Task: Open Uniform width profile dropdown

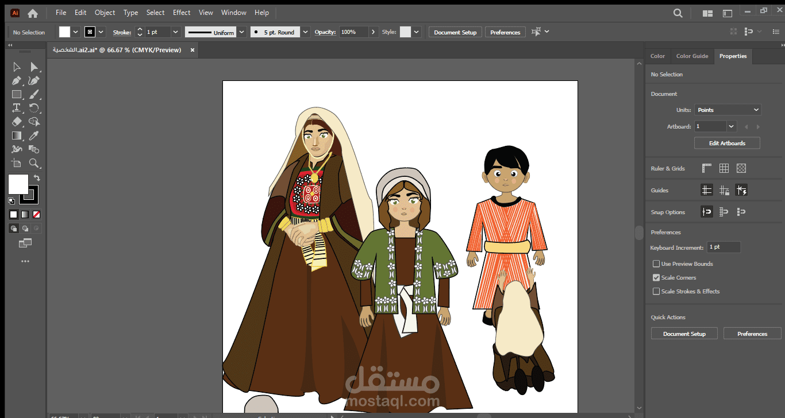Action: point(242,32)
